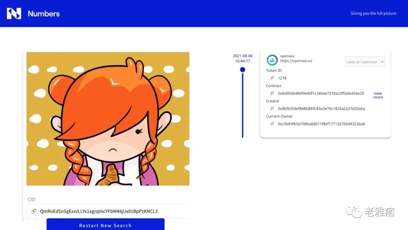Select the 2021-08-08 timeline marker dot
Screen dimensions: 408x230
(243, 70)
